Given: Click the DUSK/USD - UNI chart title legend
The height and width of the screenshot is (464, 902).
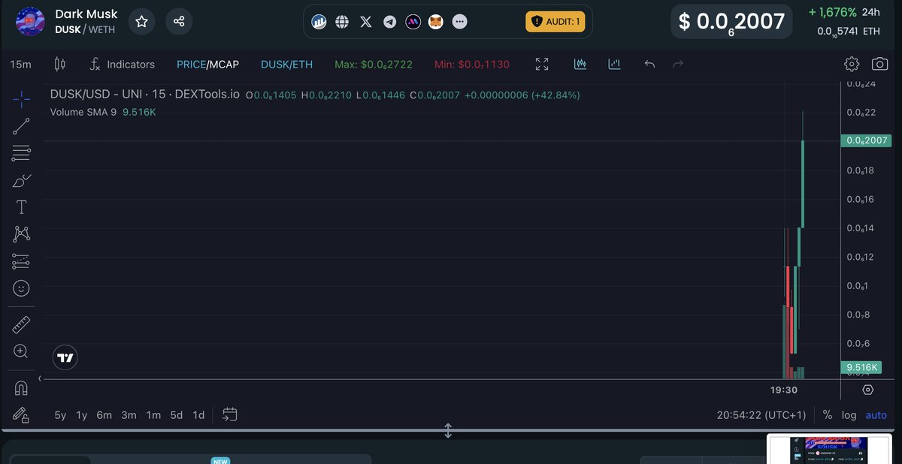Looking at the screenshot, I should click(x=145, y=95).
